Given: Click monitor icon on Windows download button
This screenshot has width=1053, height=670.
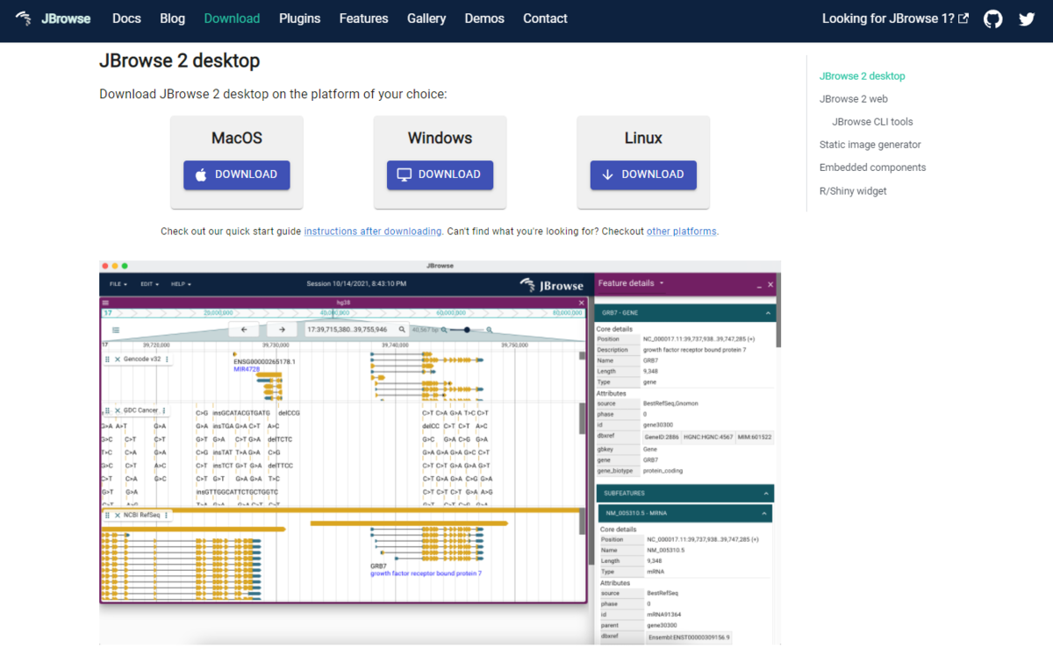Looking at the screenshot, I should (x=405, y=175).
